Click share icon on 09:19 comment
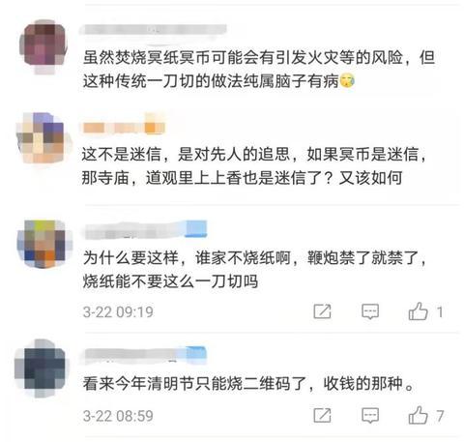This screenshot has height=442, width=464. point(322,311)
